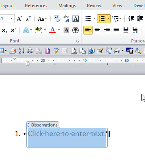
Task: Click the Quick Print printer icon
Action: (x=30, y=51)
